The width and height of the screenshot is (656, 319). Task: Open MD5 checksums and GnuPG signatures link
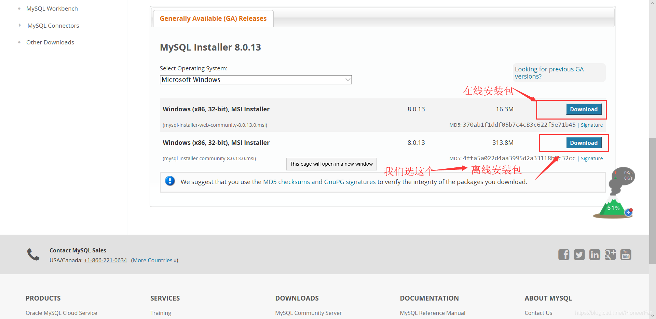[319, 182]
